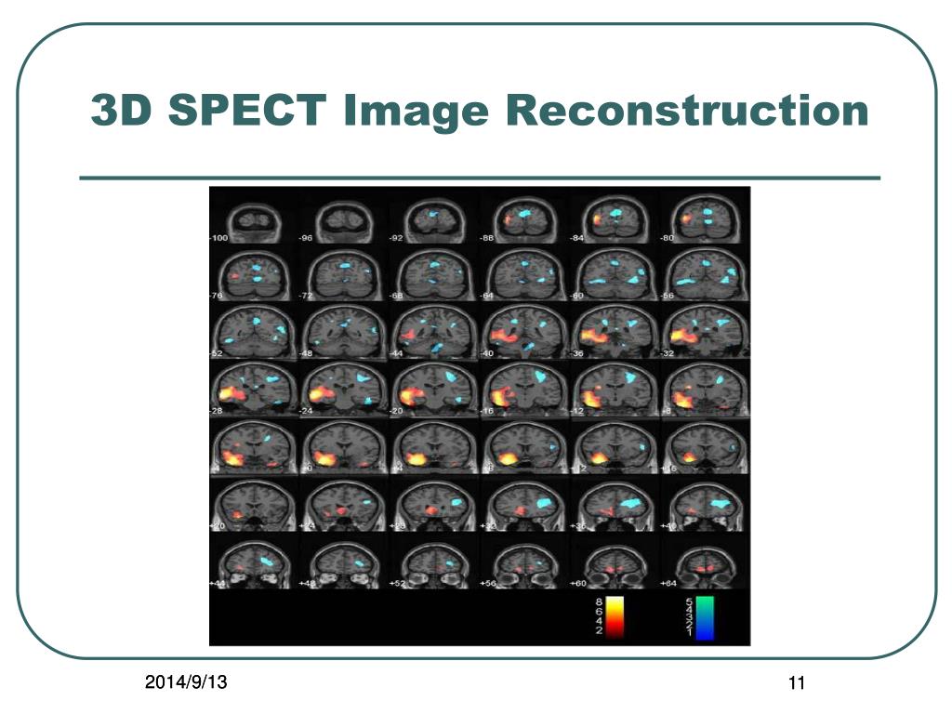Click the value "5" on the blue-green scale
The width and height of the screenshot is (952, 714).
tap(689, 602)
